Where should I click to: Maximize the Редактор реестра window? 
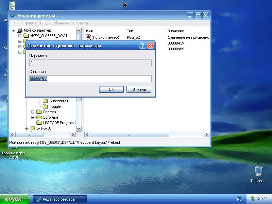pos(198,16)
